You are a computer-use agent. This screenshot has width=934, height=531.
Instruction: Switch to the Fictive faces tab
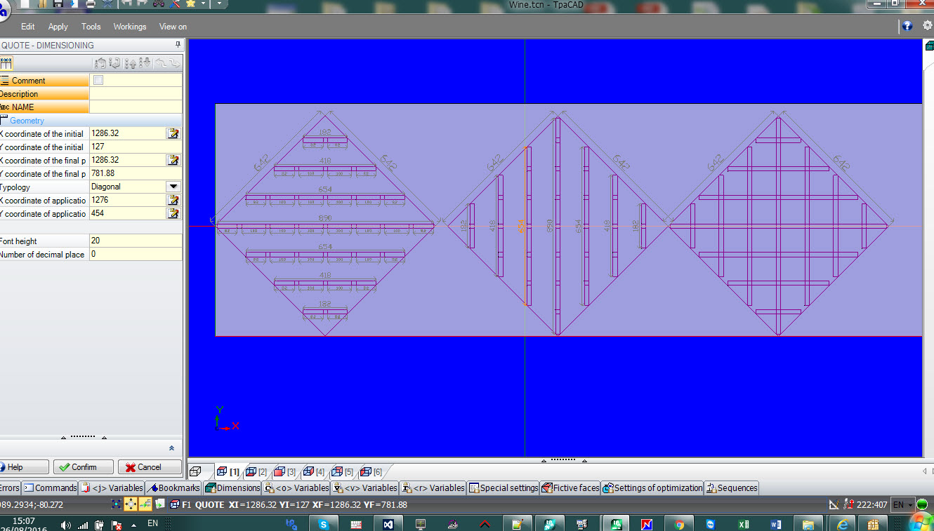tap(569, 488)
